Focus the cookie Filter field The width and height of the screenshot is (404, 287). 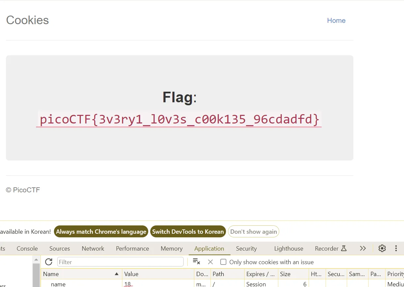[120, 262]
